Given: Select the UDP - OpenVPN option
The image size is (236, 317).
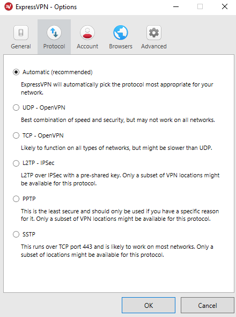Looking at the screenshot, I should point(16,107).
